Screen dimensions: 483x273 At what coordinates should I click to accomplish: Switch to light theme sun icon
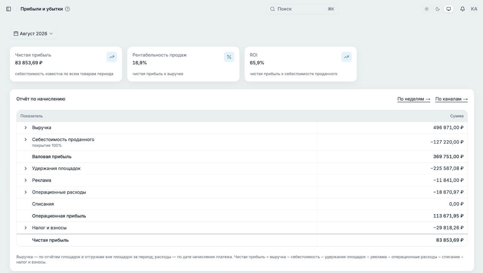click(426, 9)
